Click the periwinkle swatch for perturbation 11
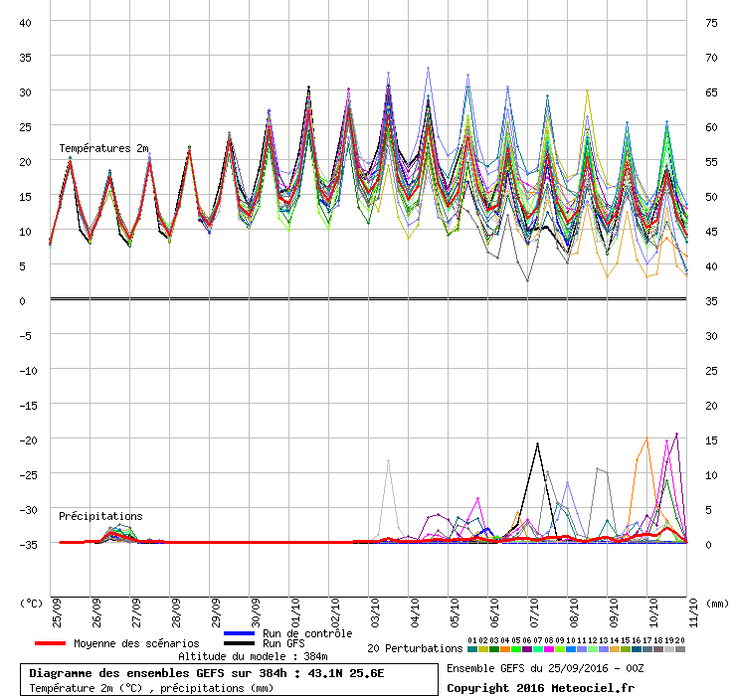Screen dimensions: 736x696 point(582,649)
